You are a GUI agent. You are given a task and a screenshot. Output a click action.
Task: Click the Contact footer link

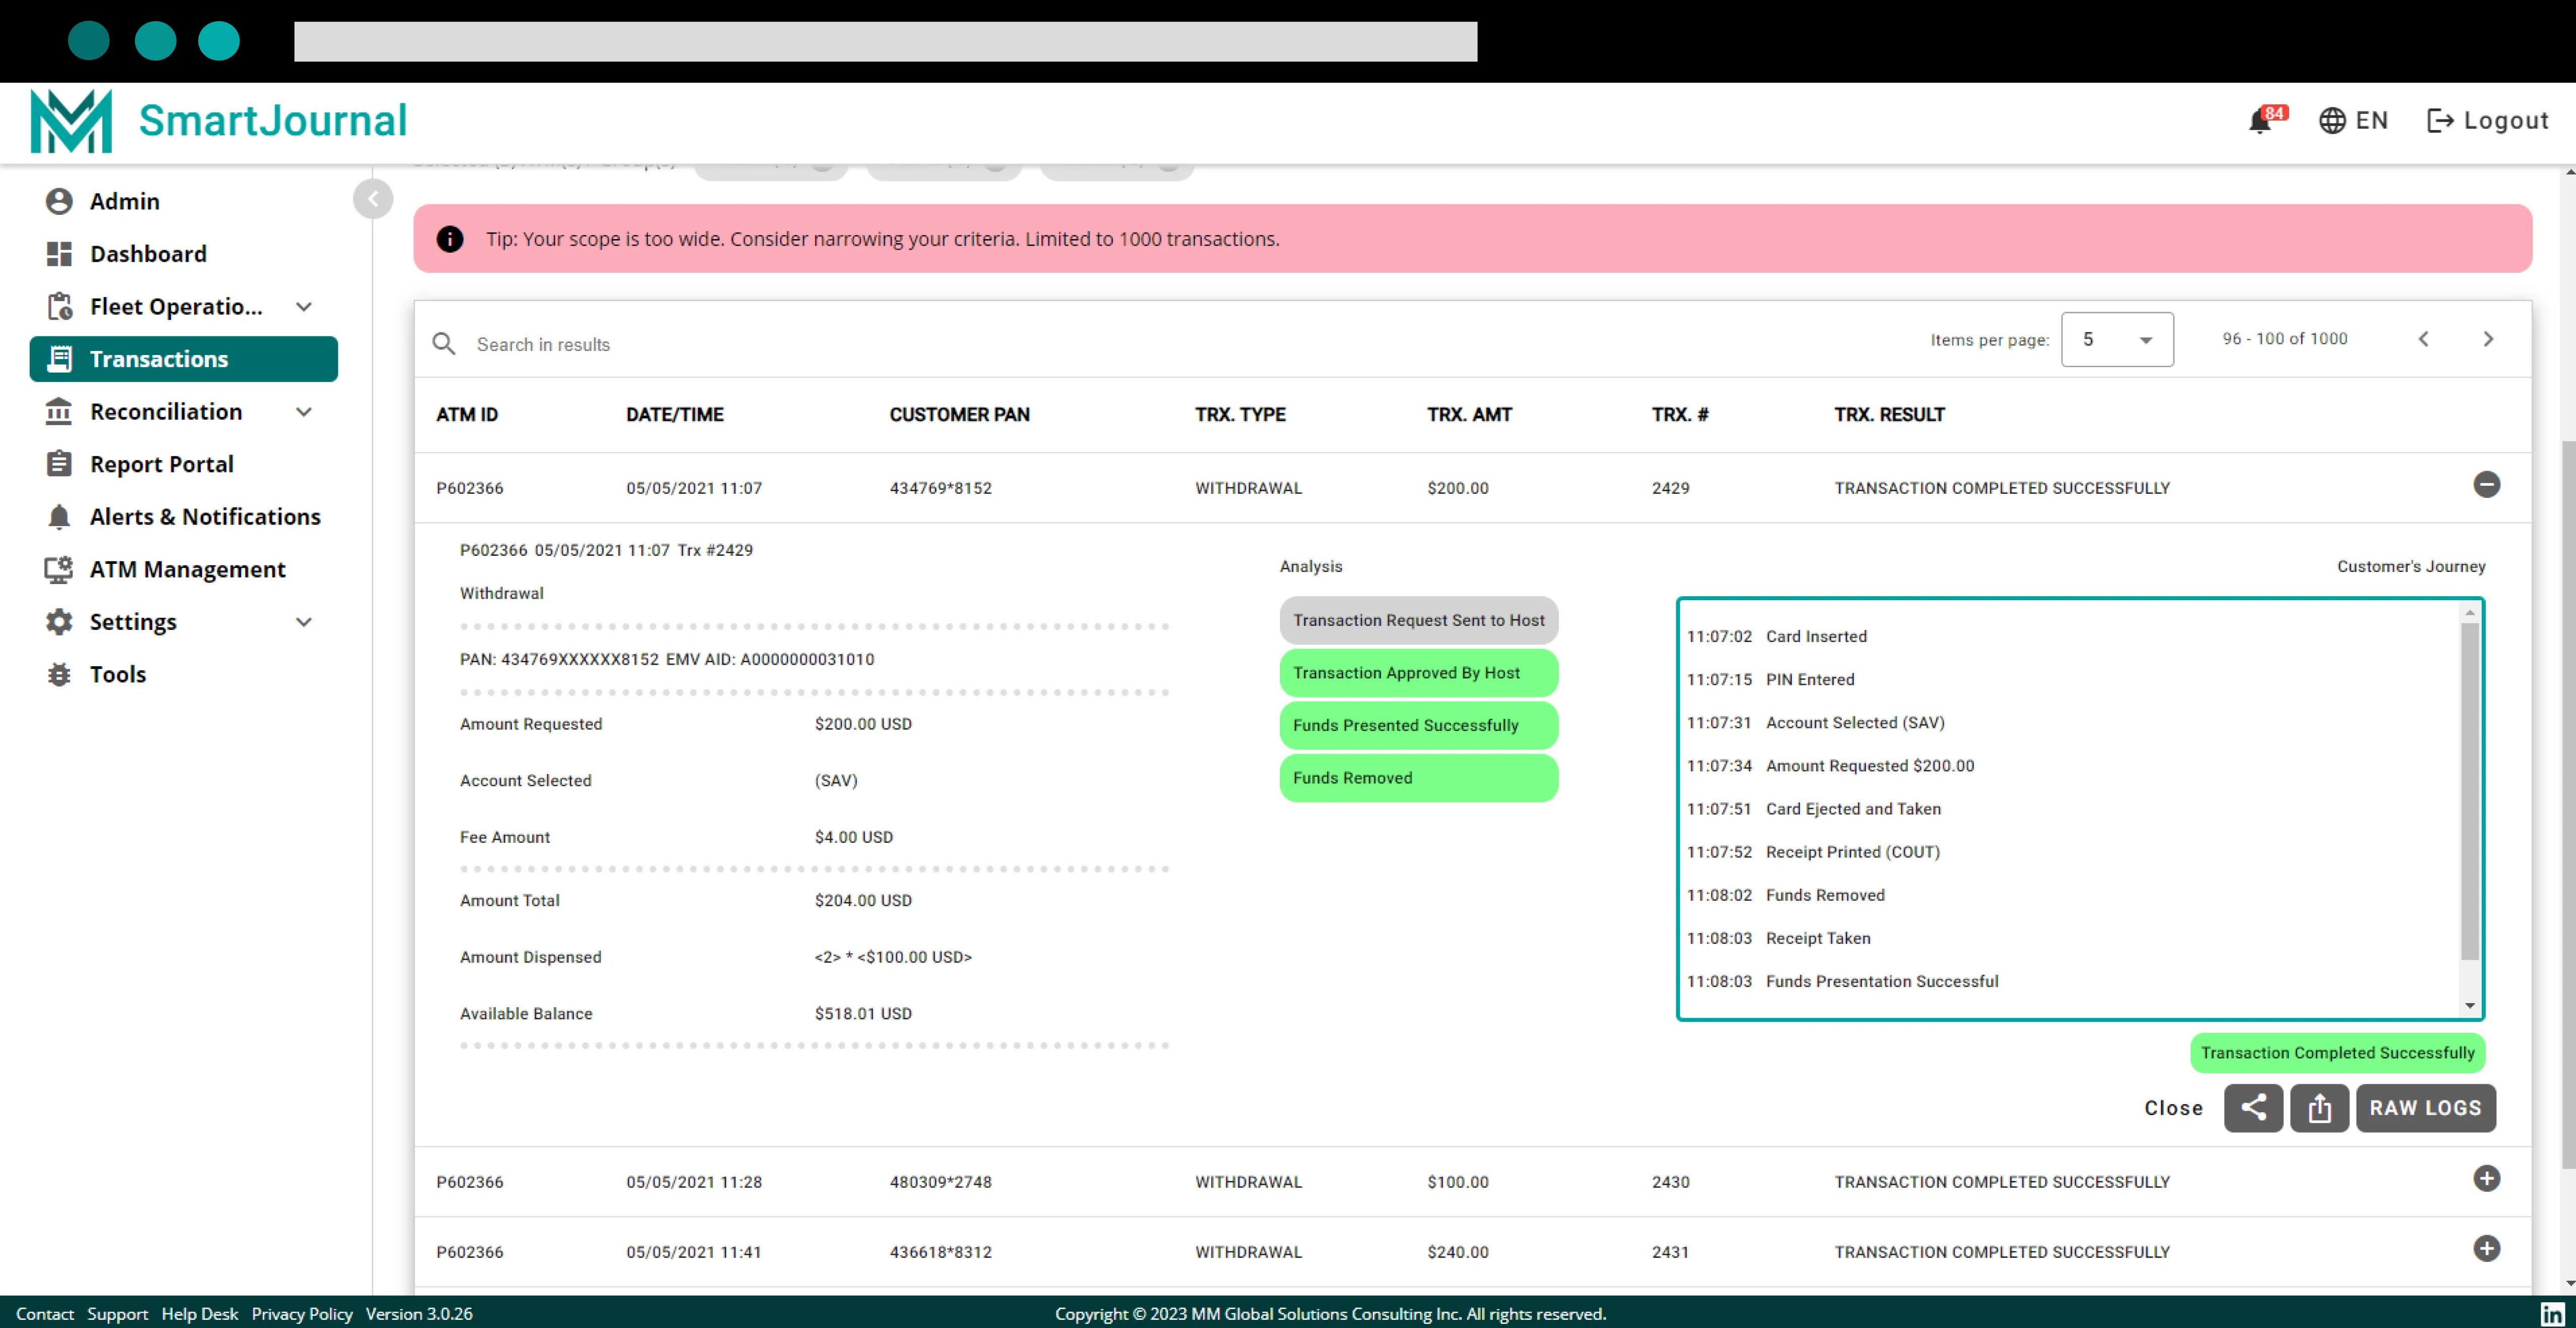coord(45,1314)
